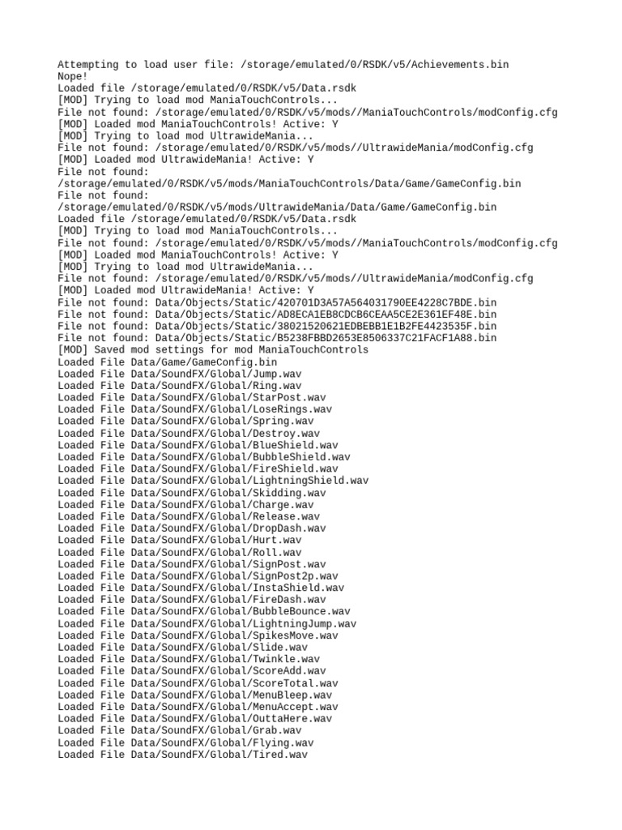Select the B5238FBBD2653 static object line

[277, 338]
